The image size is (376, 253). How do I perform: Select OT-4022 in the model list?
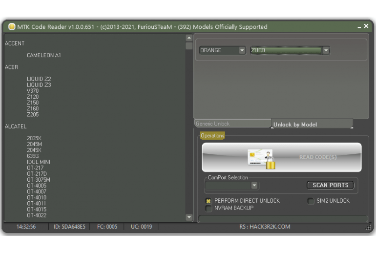(37, 215)
